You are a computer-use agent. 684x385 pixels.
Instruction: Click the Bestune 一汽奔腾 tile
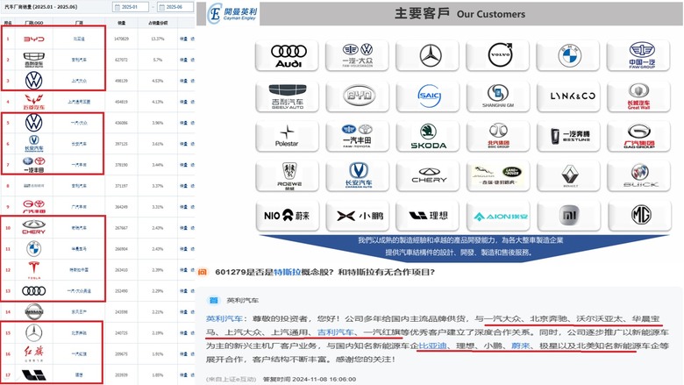click(568, 136)
